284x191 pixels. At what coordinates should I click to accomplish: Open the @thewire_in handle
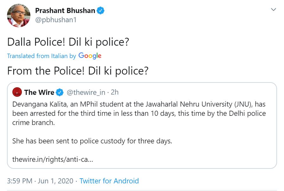(x=85, y=92)
